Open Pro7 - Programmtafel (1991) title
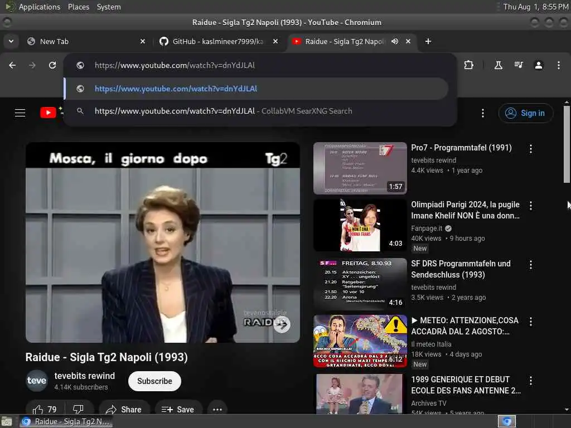 (x=461, y=148)
